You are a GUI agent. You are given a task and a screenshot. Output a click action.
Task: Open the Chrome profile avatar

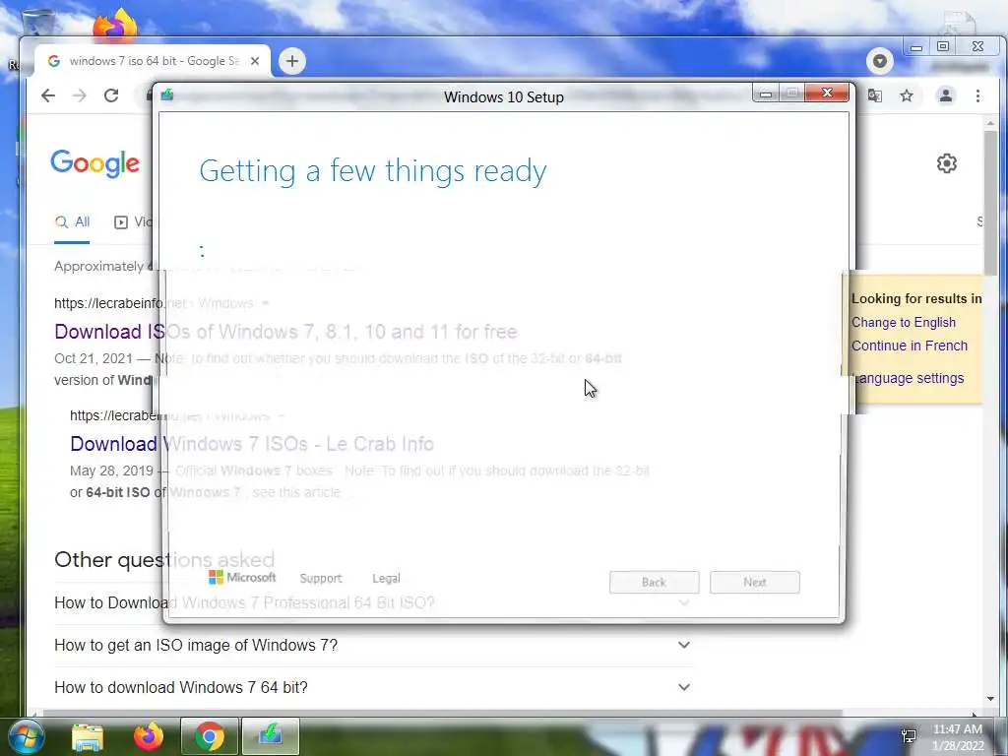coord(946,95)
